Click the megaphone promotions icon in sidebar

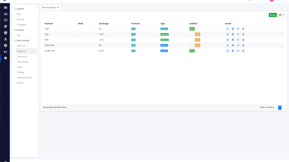tap(5, 52)
